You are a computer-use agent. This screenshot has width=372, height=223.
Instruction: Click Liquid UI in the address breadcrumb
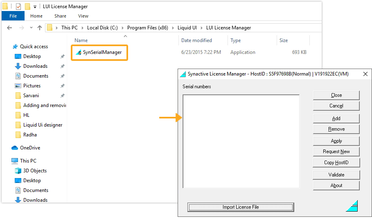[187, 28]
